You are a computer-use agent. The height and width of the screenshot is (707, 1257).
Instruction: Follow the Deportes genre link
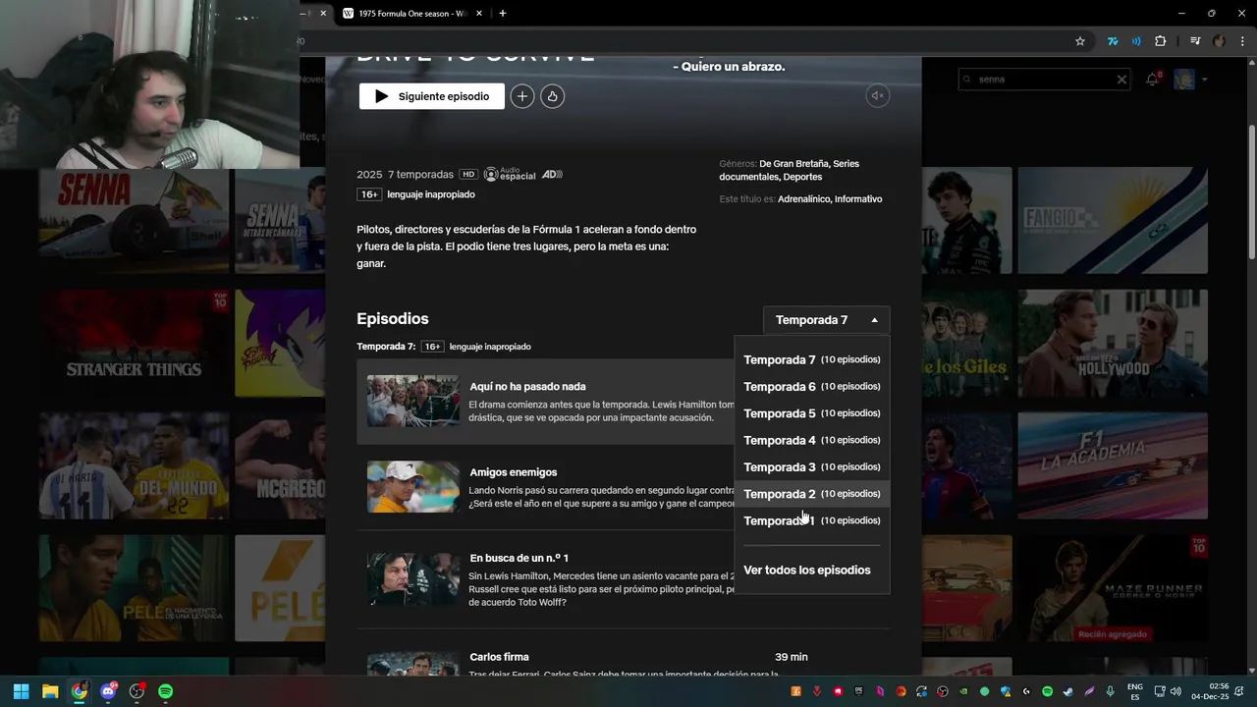(802, 178)
